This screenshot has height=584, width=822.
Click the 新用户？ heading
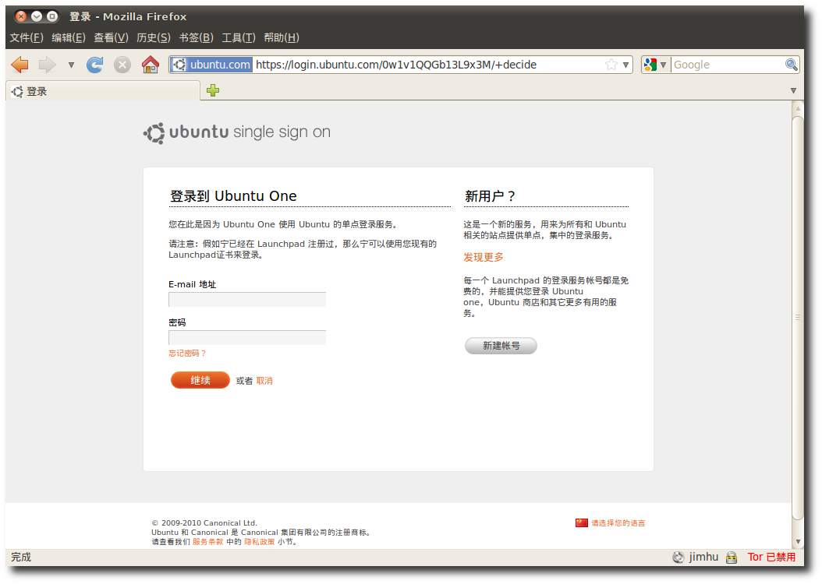[x=491, y=196]
